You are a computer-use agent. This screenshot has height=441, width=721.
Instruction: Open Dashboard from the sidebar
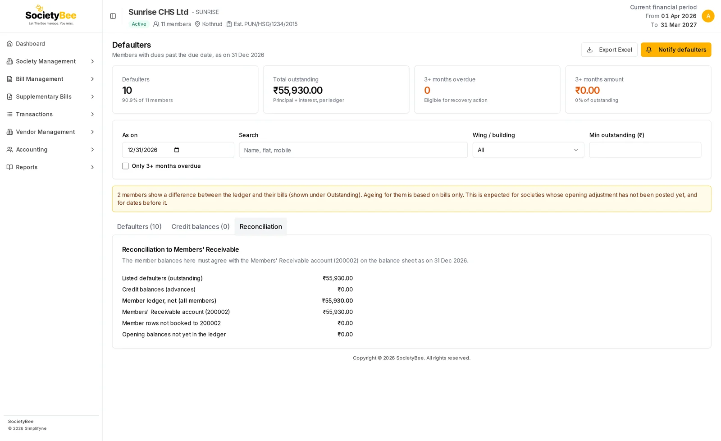pyautogui.click(x=51, y=44)
